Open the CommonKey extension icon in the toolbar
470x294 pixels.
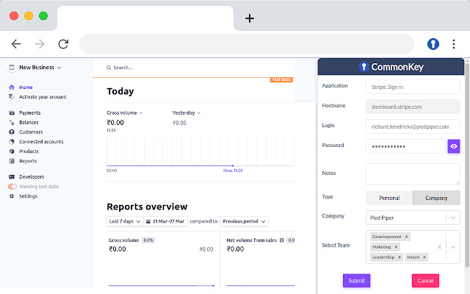coord(433,44)
